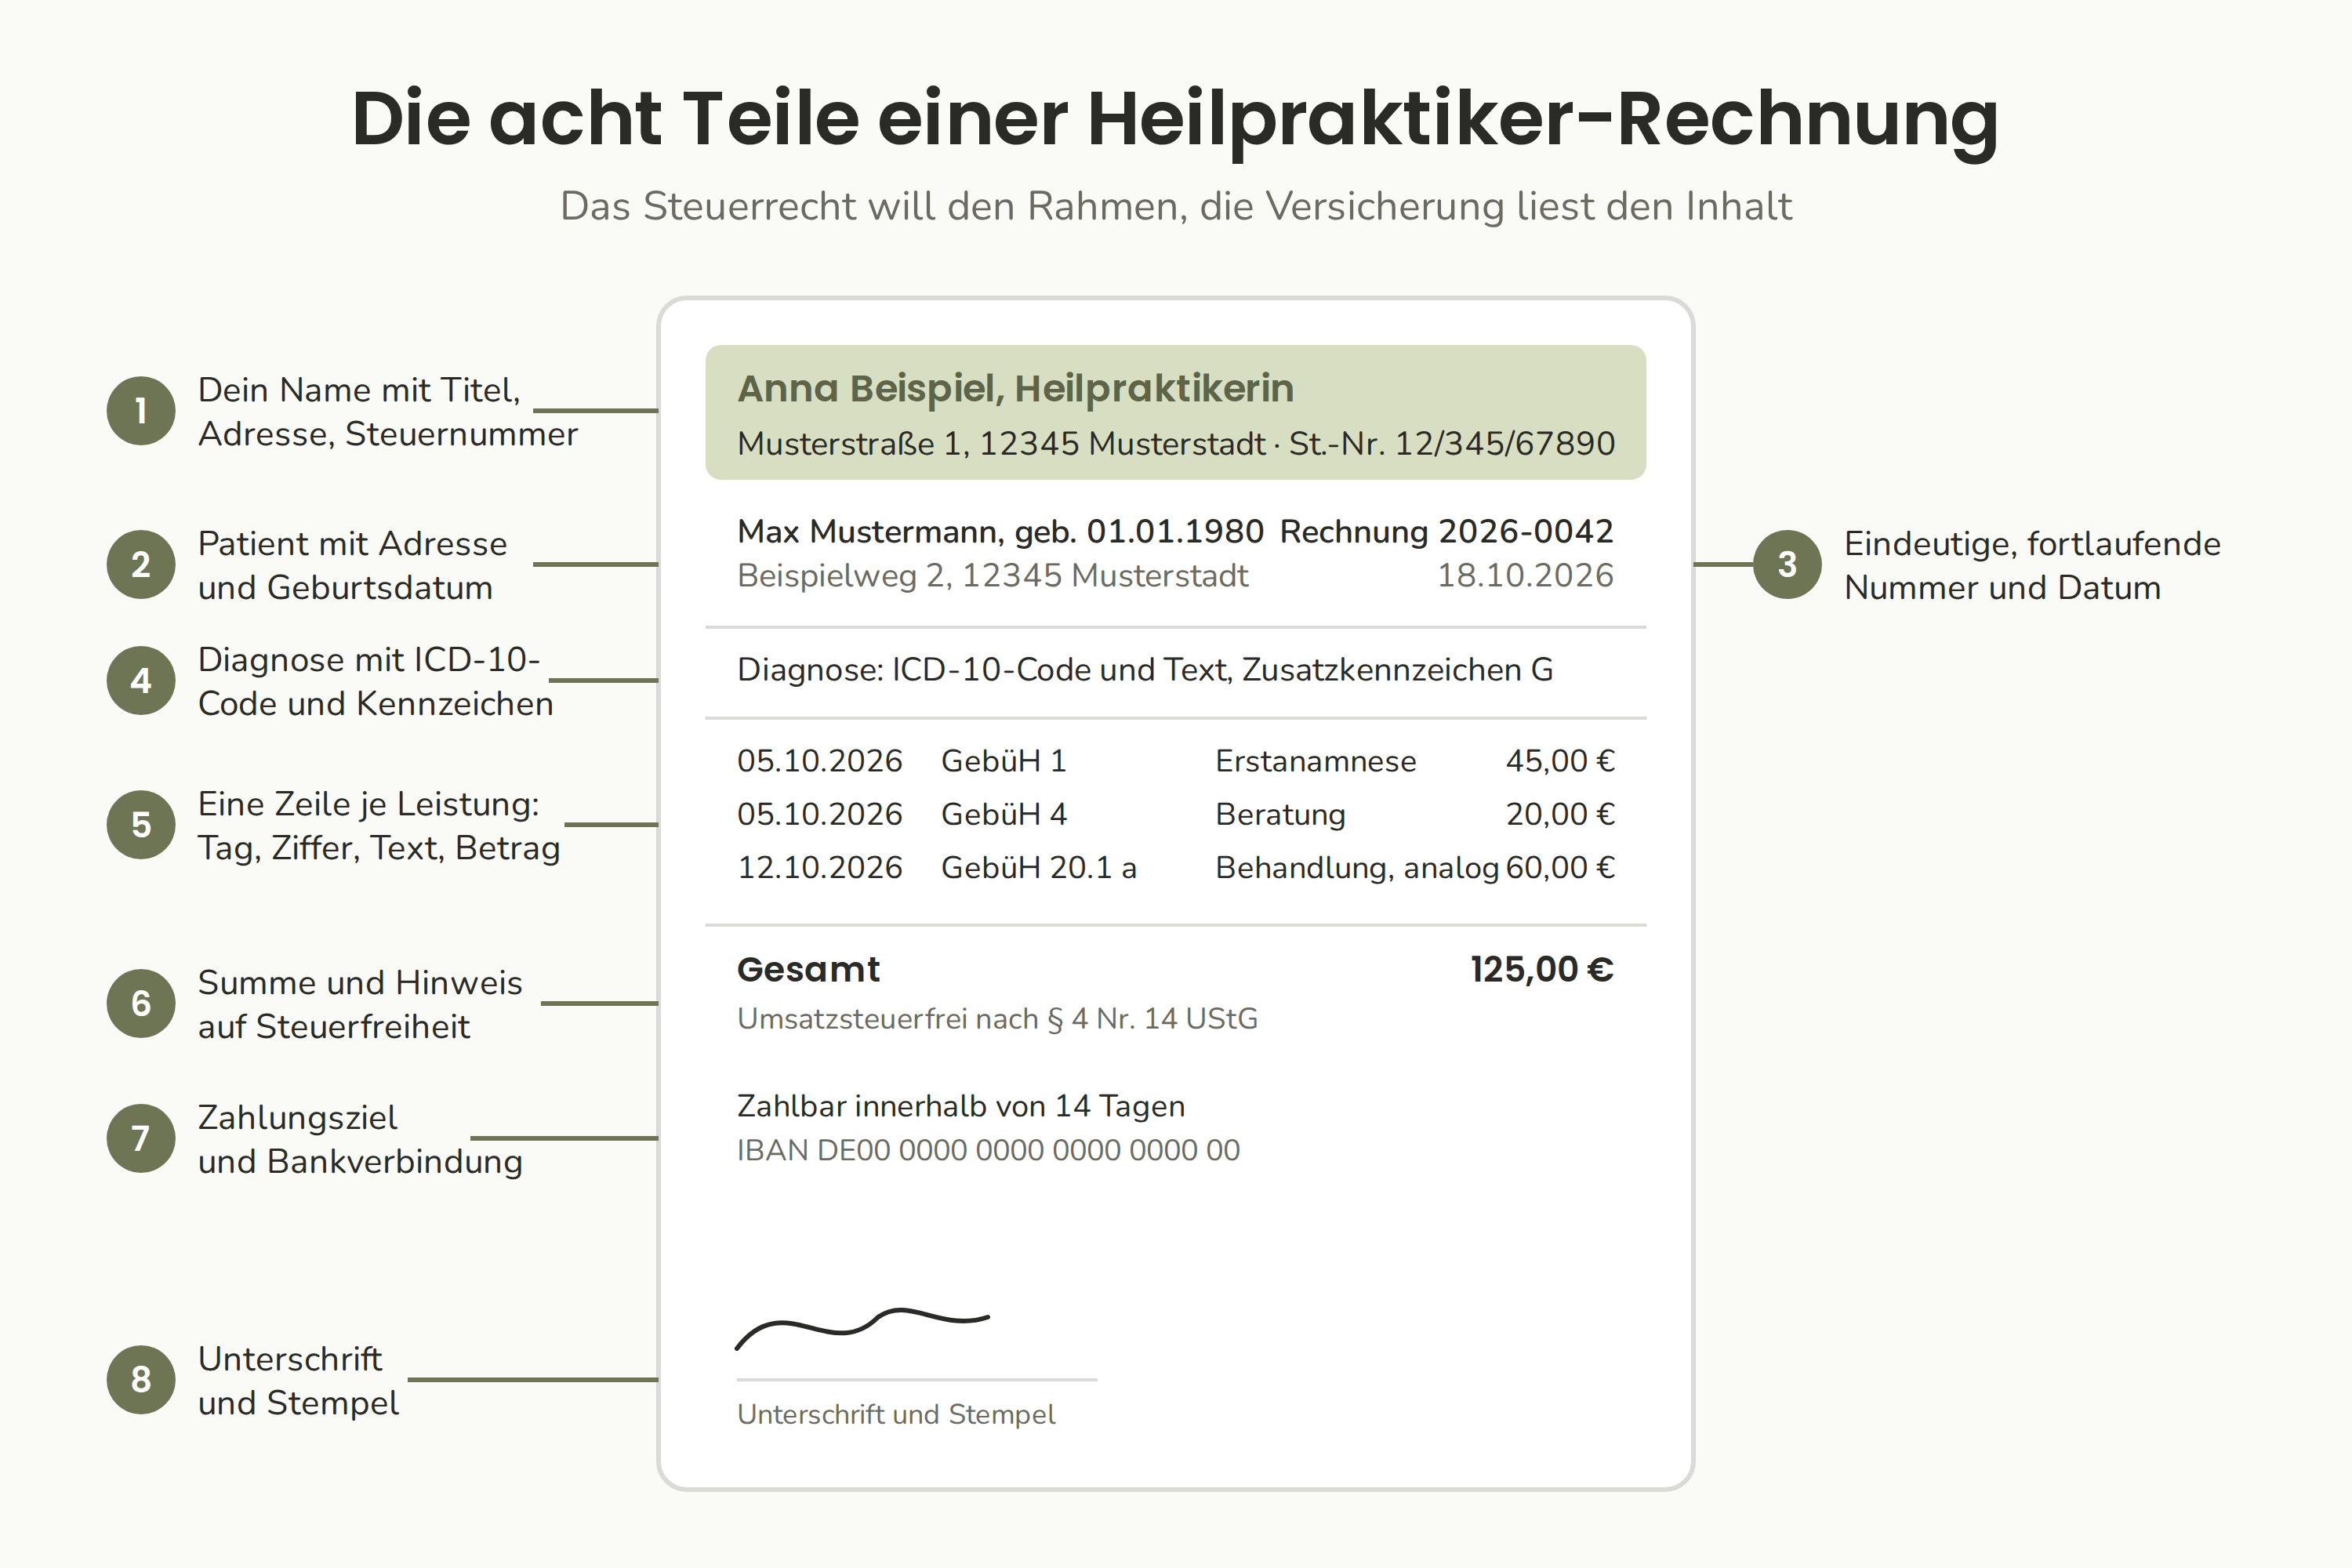Screen dimensions: 2352x1568
Task: Click patient address 'Beispielweg 2, 12345 Musterstadt'
Action: (x=993, y=576)
